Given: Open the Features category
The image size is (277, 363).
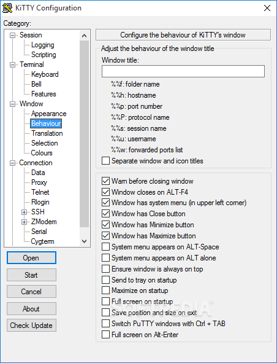Looking at the screenshot, I should (x=44, y=94).
